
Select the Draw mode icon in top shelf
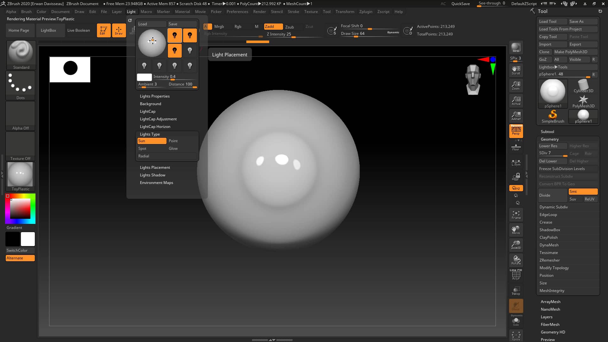[119, 30]
